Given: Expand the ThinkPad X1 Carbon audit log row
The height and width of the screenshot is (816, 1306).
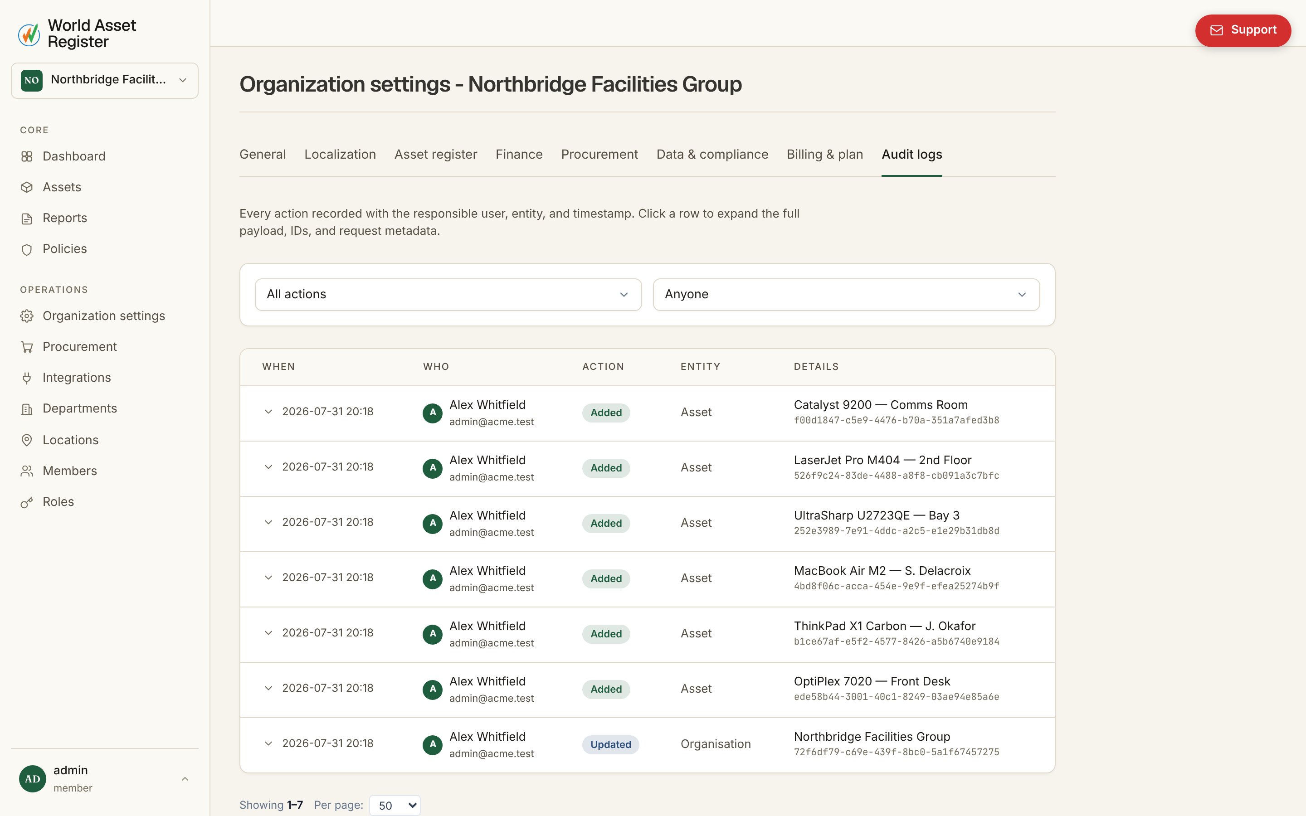Looking at the screenshot, I should [x=268, y=633].
